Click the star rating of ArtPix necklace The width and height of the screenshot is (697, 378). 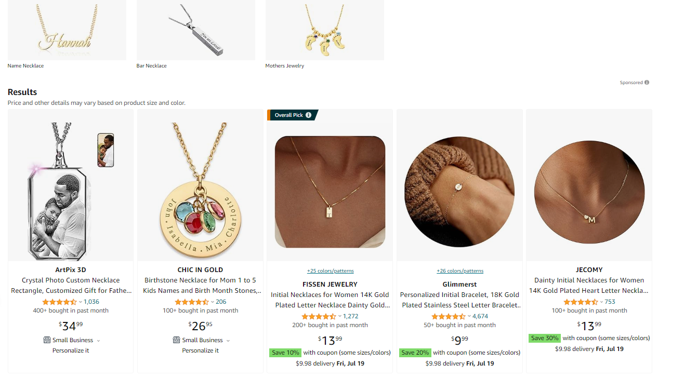point(59,302)
